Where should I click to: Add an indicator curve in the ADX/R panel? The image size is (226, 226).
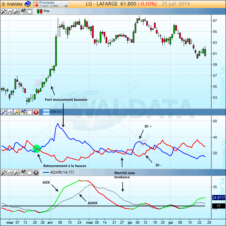(10, 172)
